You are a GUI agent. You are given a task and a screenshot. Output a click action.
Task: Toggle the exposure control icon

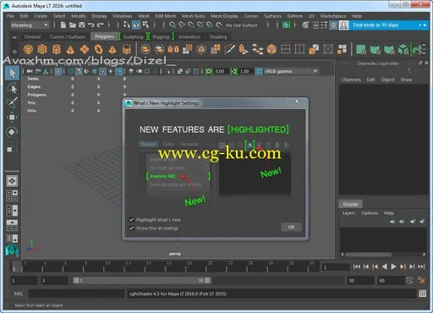pos(209,71)
